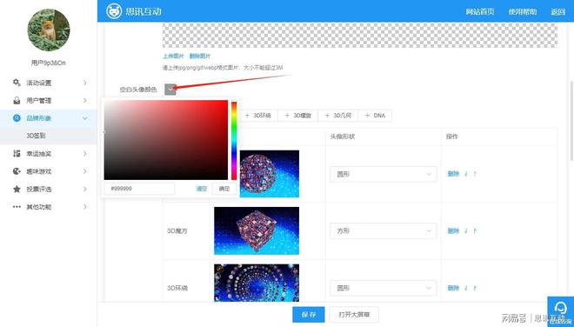Click the 用户管理 person icon
The height and width of the screenshot is (327, 574).
pyautogui.click(x=17, y=100)
